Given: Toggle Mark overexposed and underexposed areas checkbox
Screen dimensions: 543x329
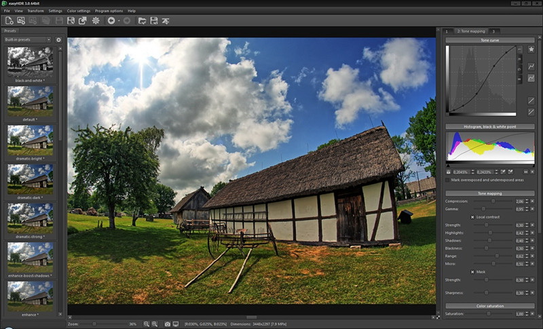Looking at the screenshot, I should point(448,180).
